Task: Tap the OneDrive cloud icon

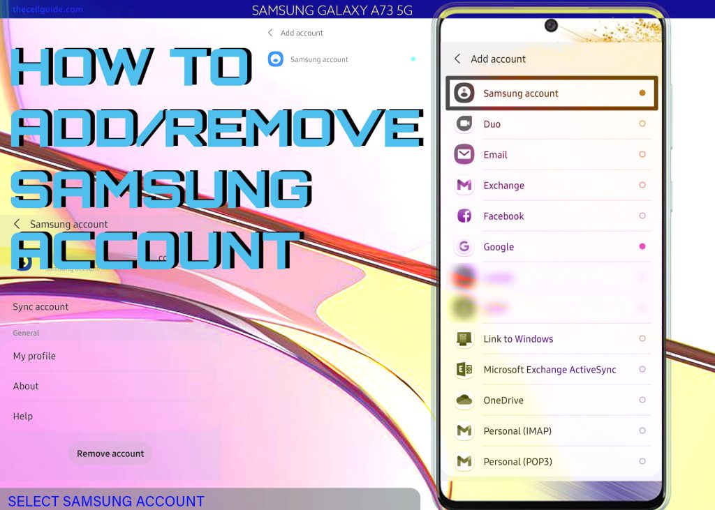Action: click(464, 400)
